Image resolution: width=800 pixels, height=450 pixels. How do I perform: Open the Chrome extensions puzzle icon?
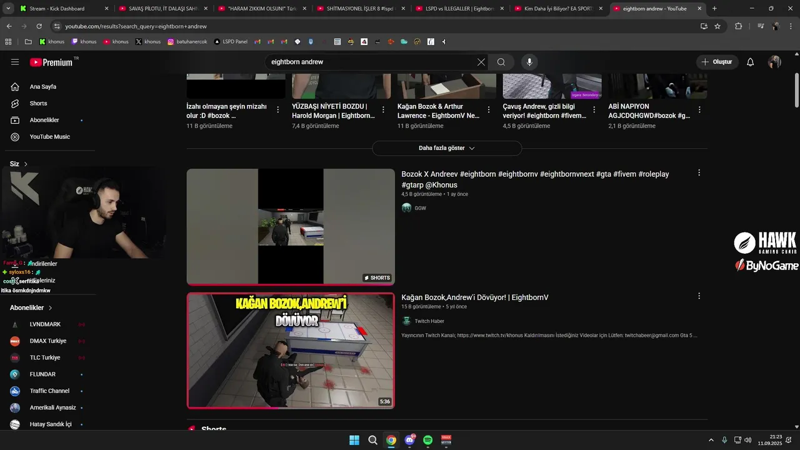(x=739, y=26)
